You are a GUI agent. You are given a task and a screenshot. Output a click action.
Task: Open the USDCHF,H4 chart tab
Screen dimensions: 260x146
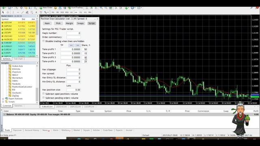pyautogui.click(x=61, y=107)
